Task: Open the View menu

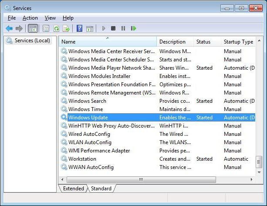Action: 50,18
